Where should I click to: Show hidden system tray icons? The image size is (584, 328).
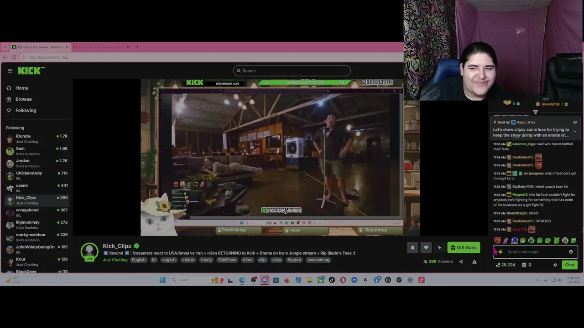pos(537,280)
